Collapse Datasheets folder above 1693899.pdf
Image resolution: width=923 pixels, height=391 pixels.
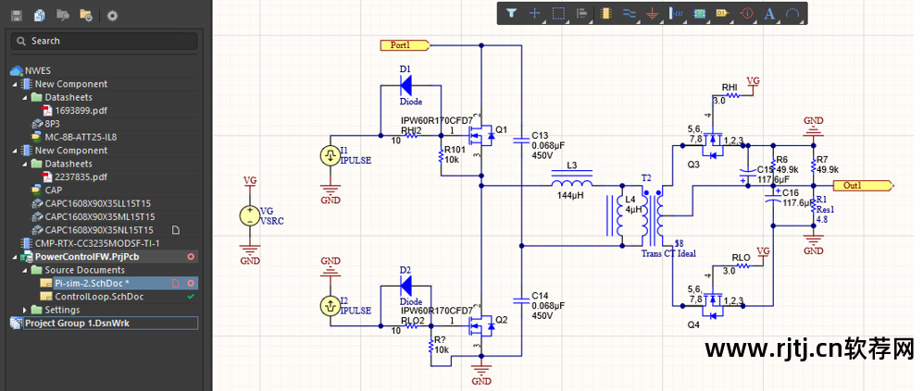[25, 98]
